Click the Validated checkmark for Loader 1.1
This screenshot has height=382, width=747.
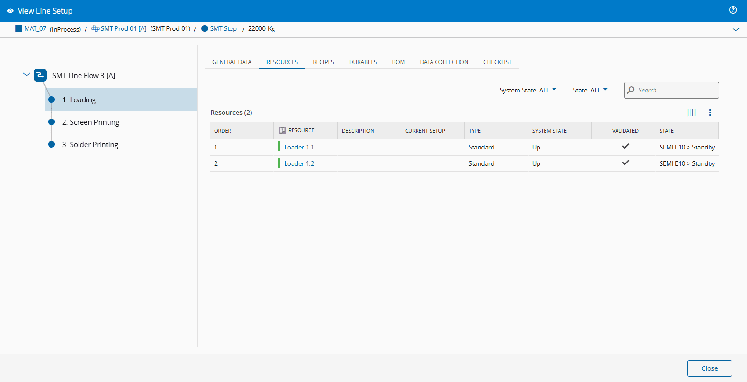(625, 147)
